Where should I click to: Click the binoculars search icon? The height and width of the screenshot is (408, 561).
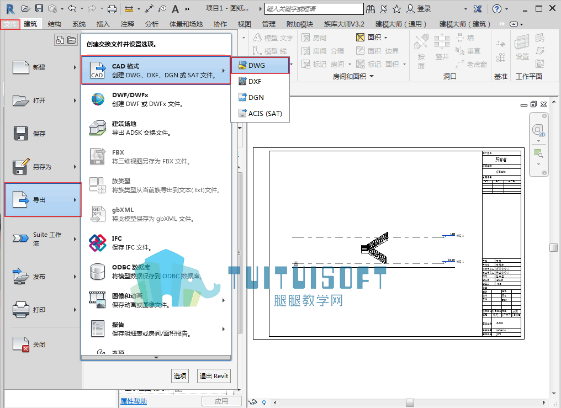tap(371, 9)
